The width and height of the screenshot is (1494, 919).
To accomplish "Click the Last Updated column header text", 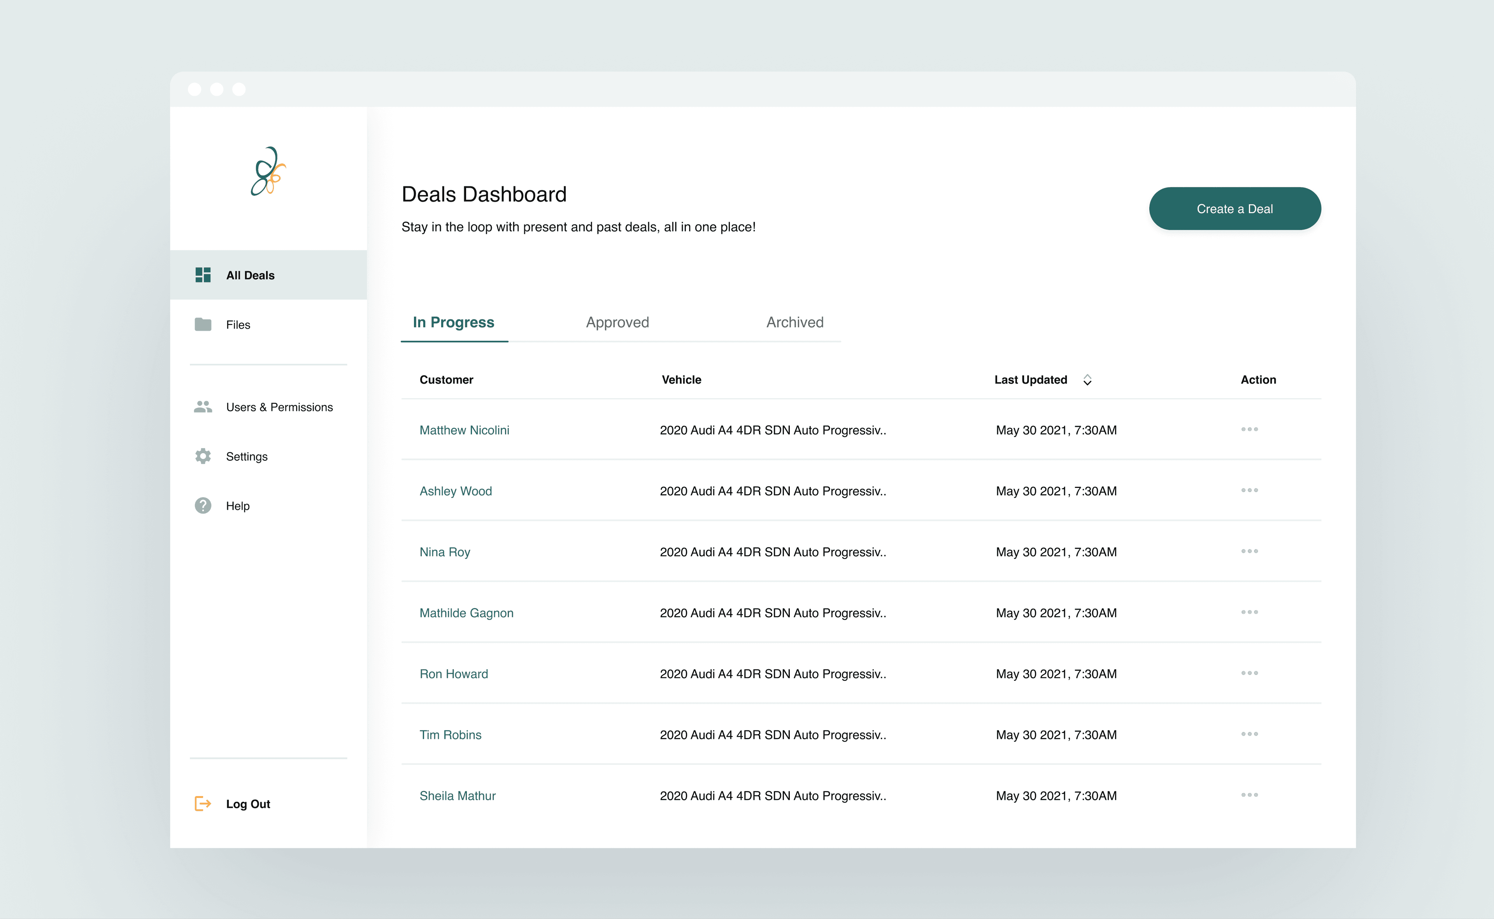I will (x=1031, y=380).
